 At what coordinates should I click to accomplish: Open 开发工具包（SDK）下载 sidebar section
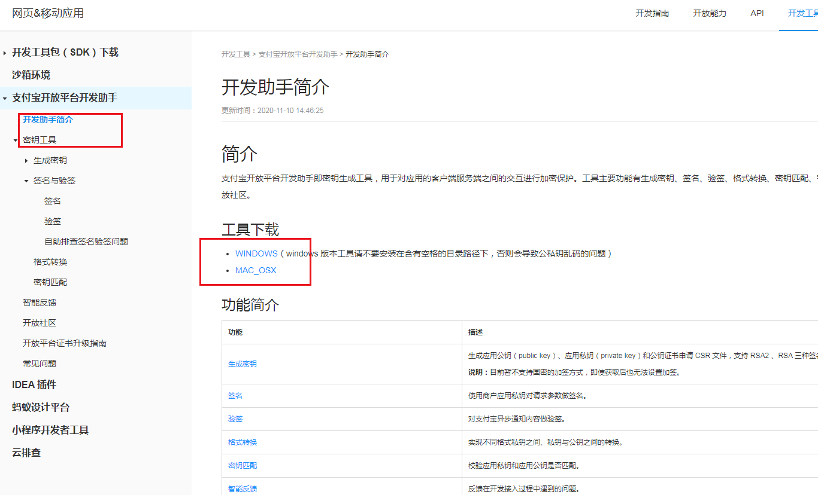[x=65, y=53]
